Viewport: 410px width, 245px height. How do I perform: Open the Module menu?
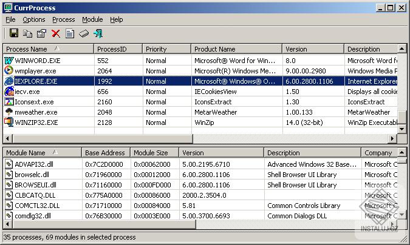[92, 19]
